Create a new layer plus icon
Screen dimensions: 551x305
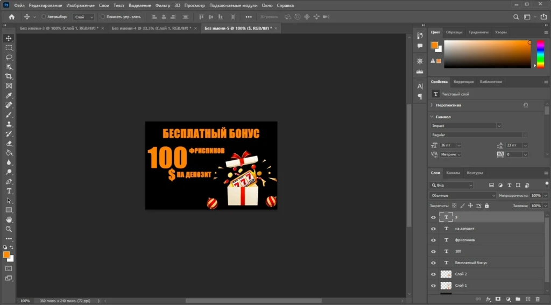[528, 299]
